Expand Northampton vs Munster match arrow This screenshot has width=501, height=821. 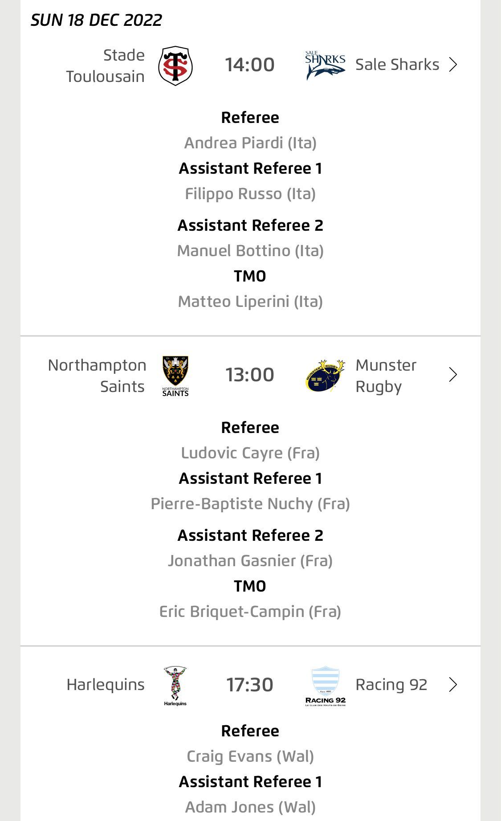click(453, 375)
